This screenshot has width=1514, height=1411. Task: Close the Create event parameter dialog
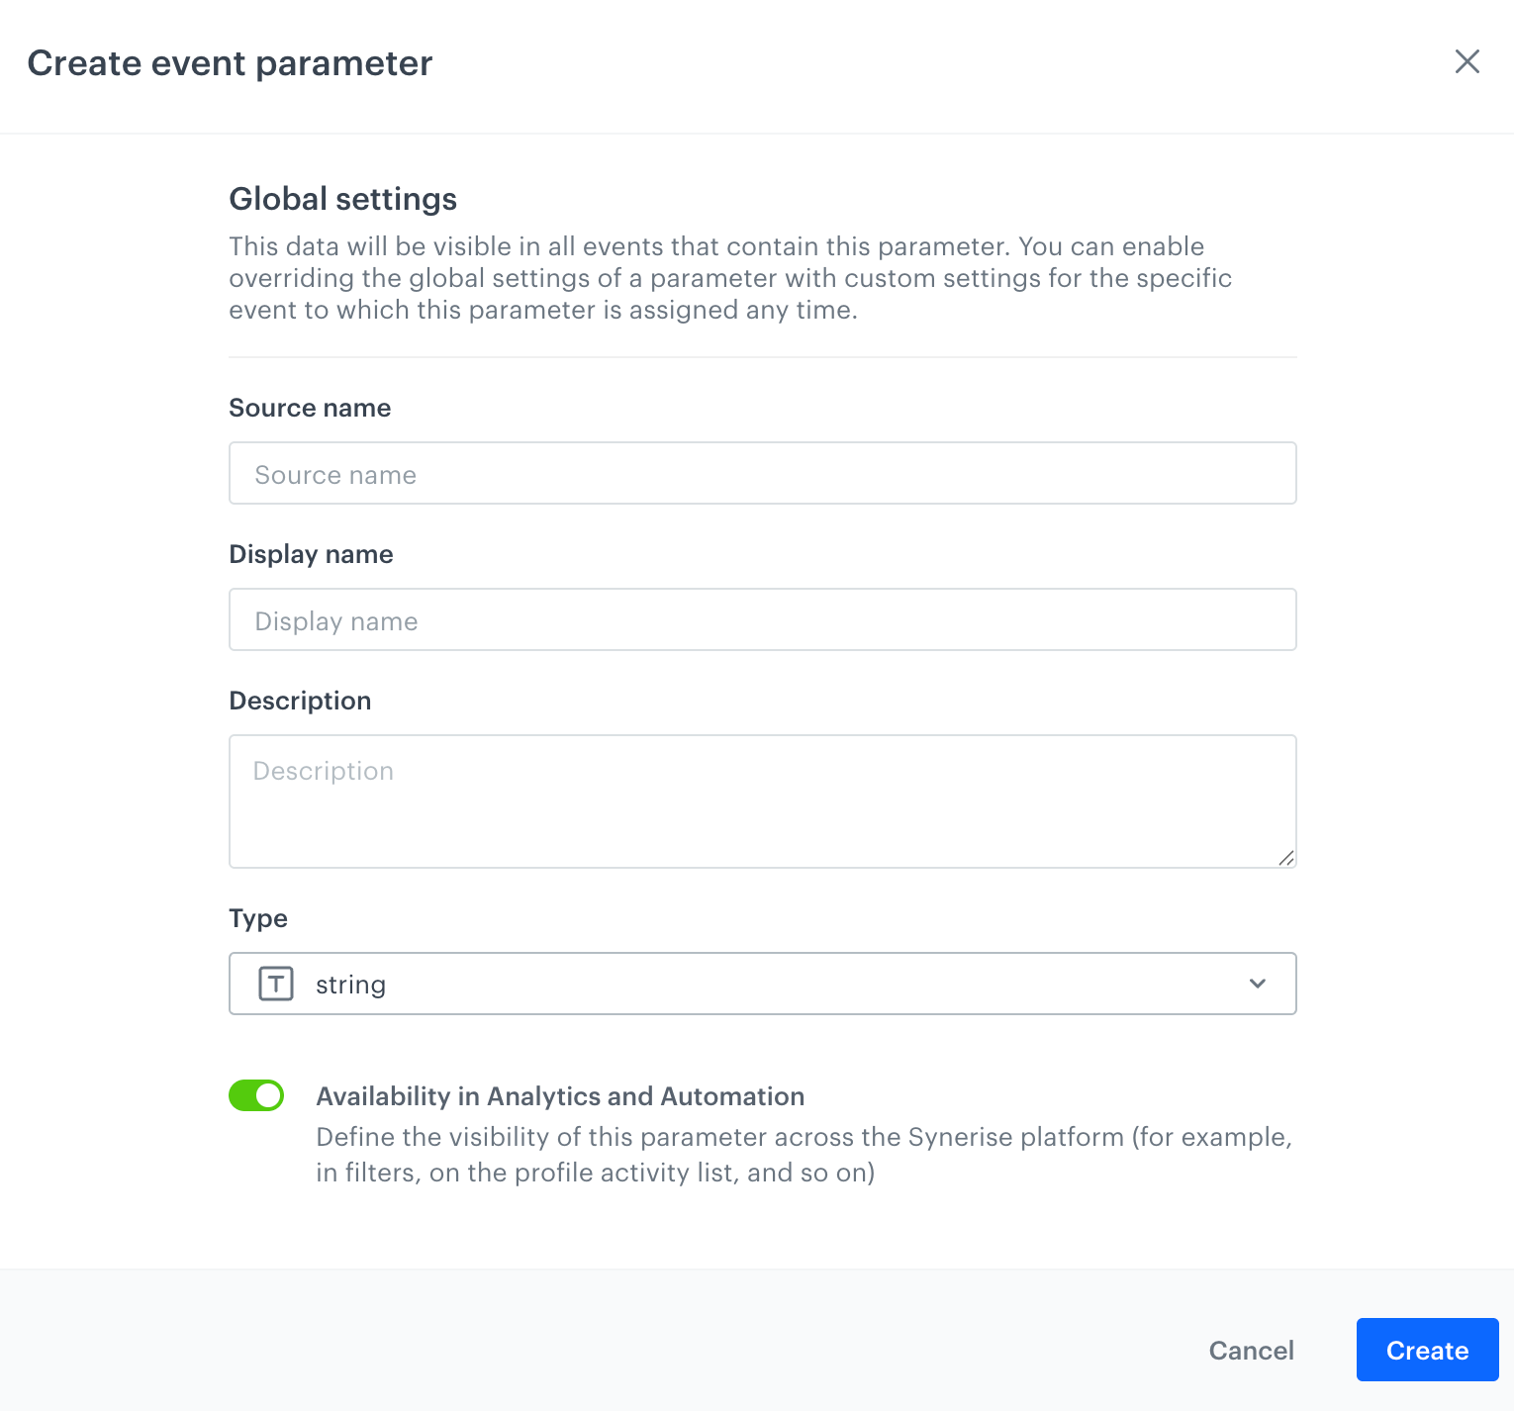point(1467,61)
